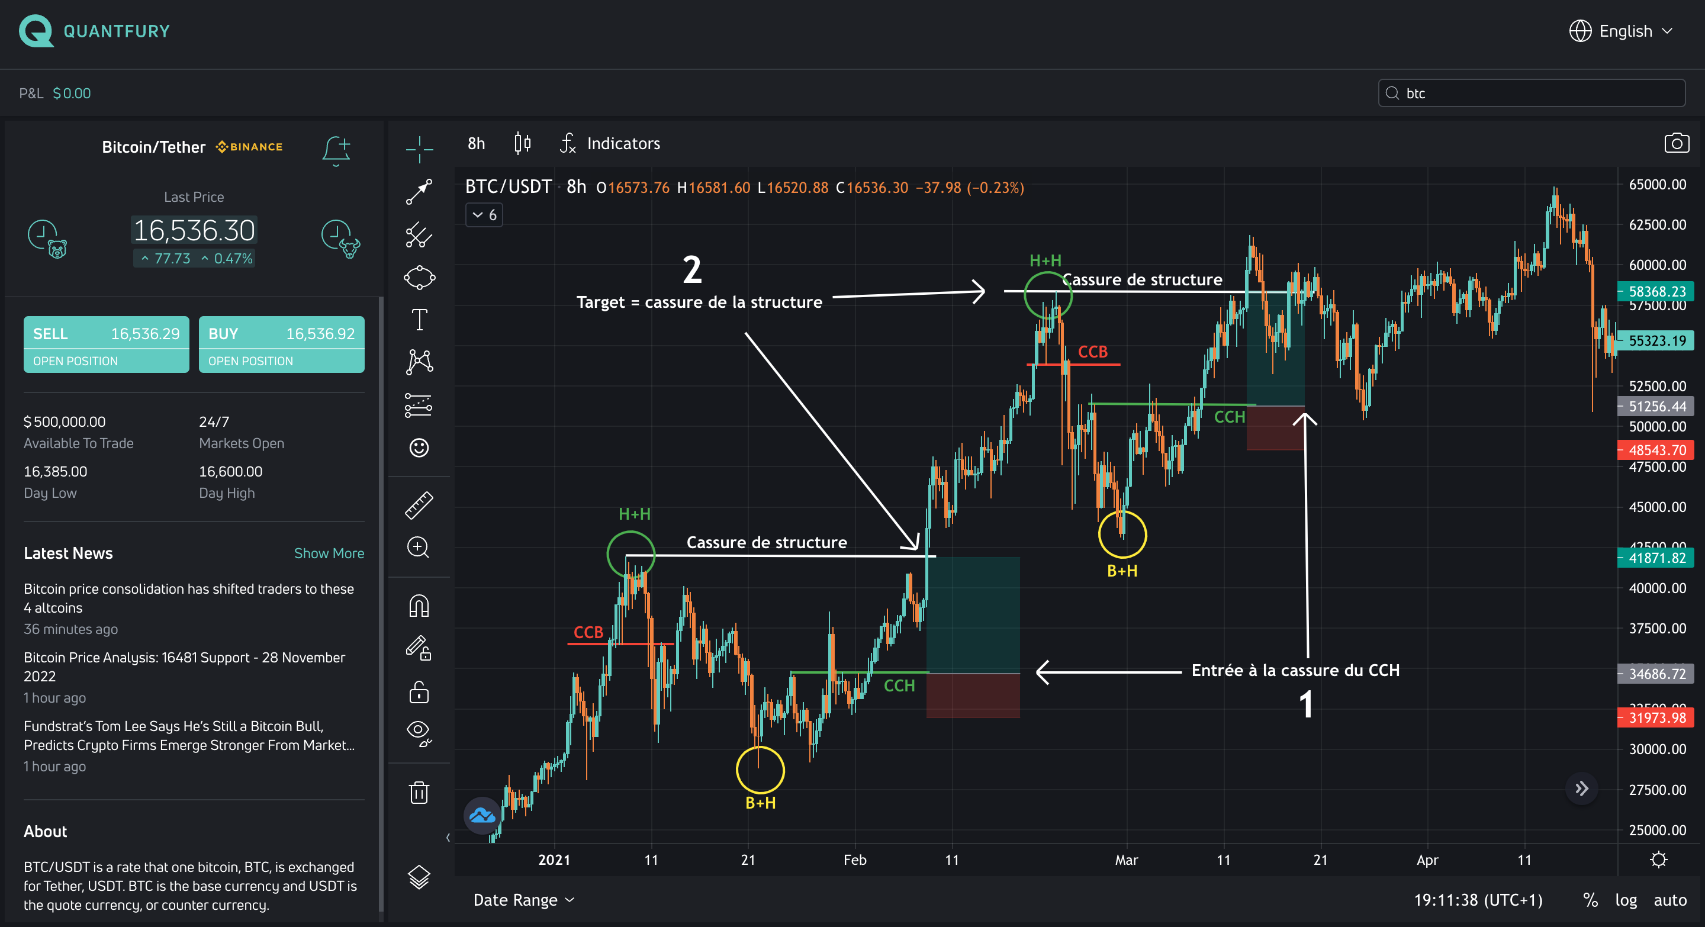This screenshot has height=927, width=1705.
Task: Enable logarithmic price scale with log button
Action: pyautogui.click(x=1626, y=900)
